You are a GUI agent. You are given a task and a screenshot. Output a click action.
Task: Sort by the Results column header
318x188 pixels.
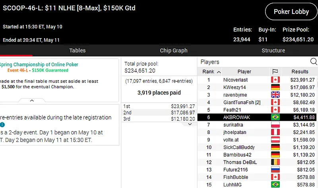click(x=300, y=72)
